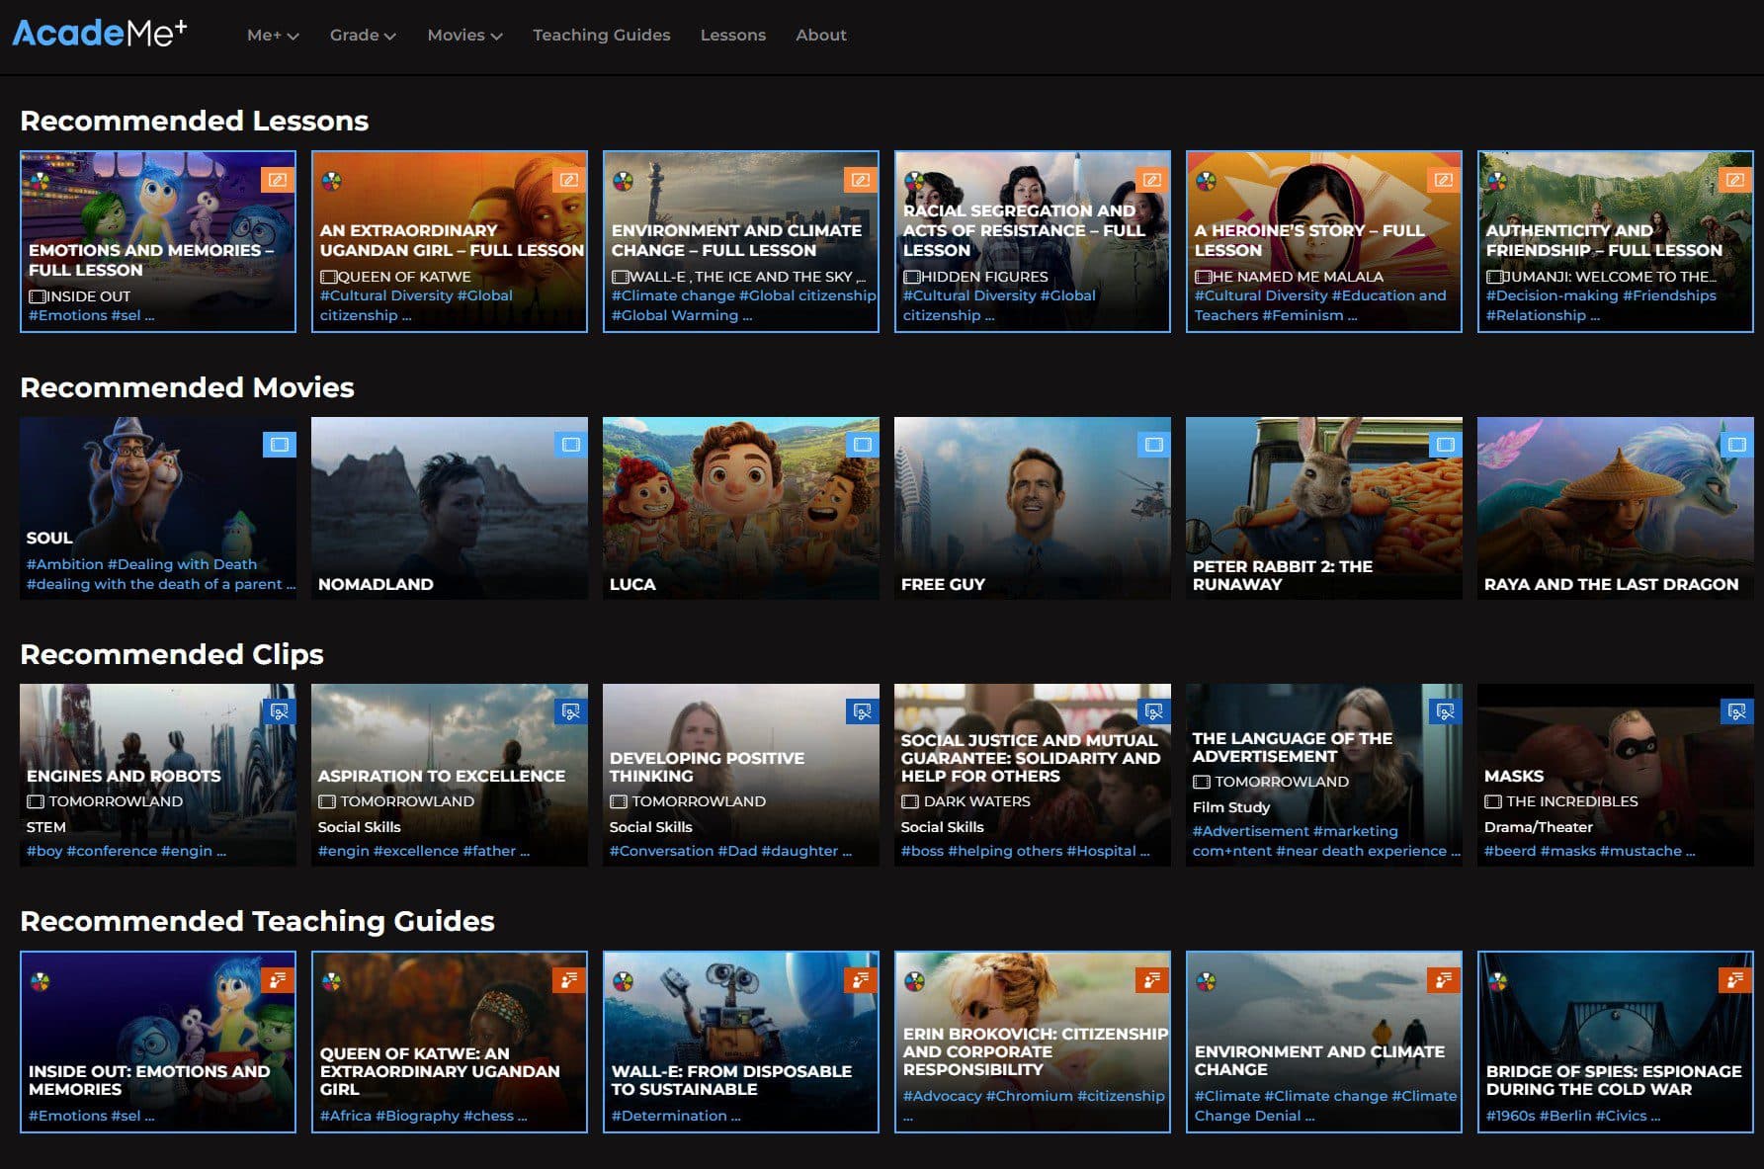The height and width of the screenshot is (1169, 1764).
Task: Select the #Ambition tag under Soul
Action: (64, 564)
